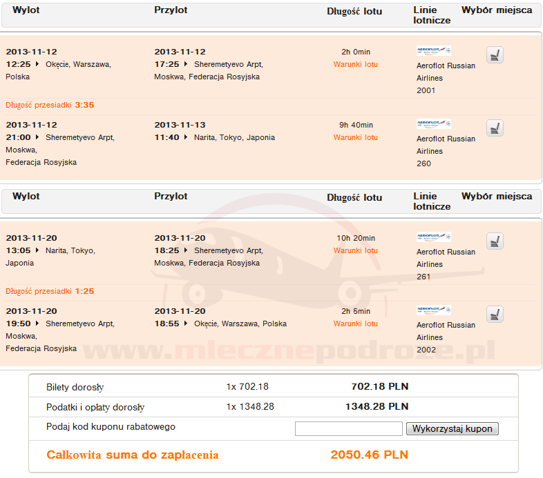543x478 pixels.
Task: Click Aeroflot logo on Moscow–Tokyo 21:00 flight
Action: click(x=433, y=124)
